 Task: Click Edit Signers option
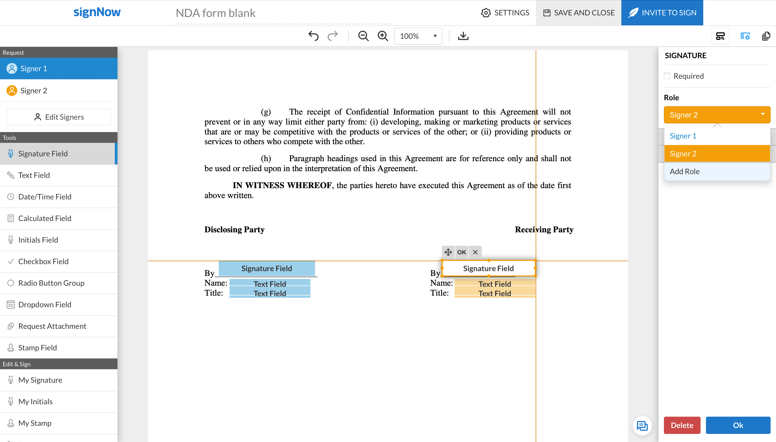point(59,117)
